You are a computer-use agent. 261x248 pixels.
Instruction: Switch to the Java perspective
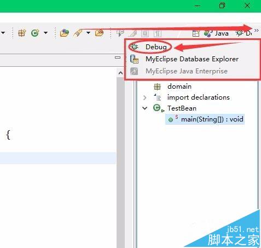(216, 33)
